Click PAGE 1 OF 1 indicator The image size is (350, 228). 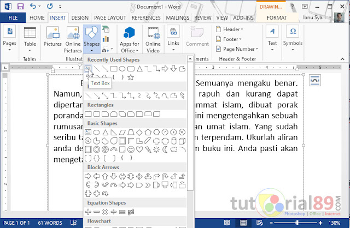click(16, 223)
